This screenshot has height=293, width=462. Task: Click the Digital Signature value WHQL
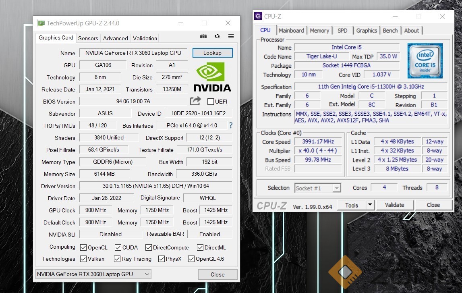click(208, 198)
